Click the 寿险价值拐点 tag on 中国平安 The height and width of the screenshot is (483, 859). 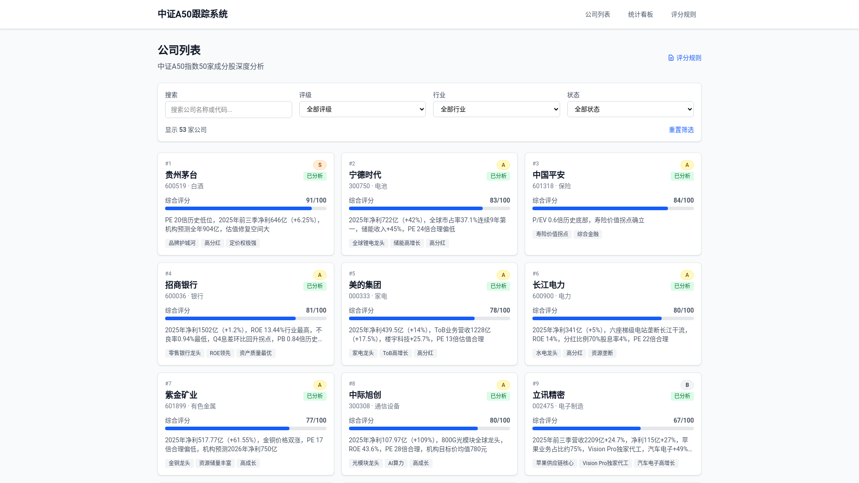552,234
